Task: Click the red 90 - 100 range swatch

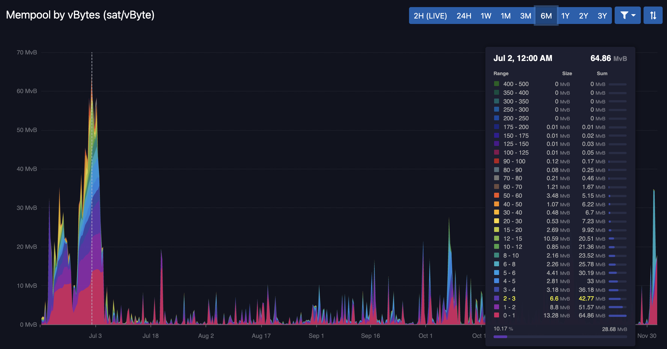Action: pyautogui.click(x=497, y=161)
